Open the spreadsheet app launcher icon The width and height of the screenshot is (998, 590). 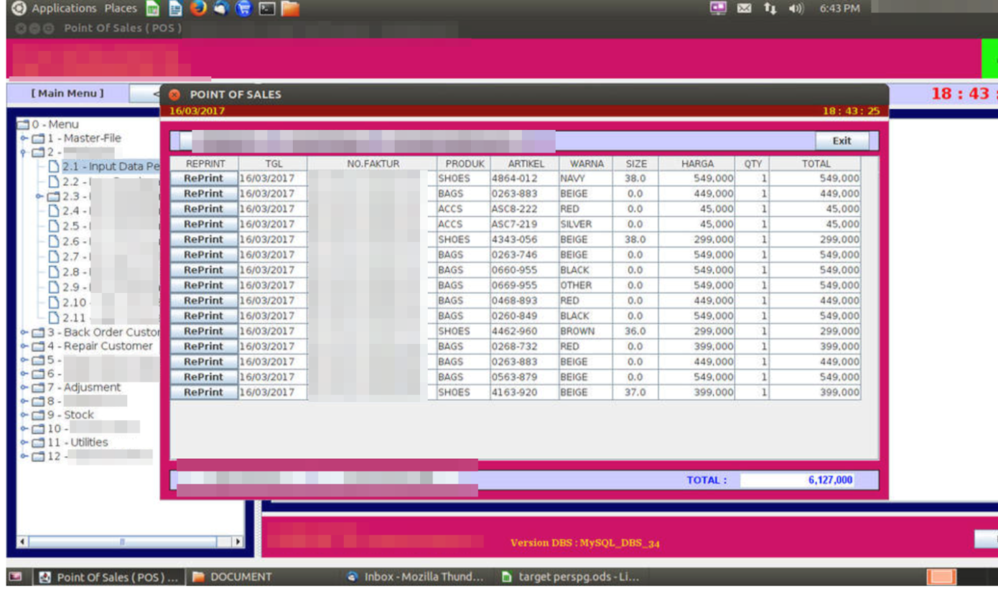click(152, 9)
